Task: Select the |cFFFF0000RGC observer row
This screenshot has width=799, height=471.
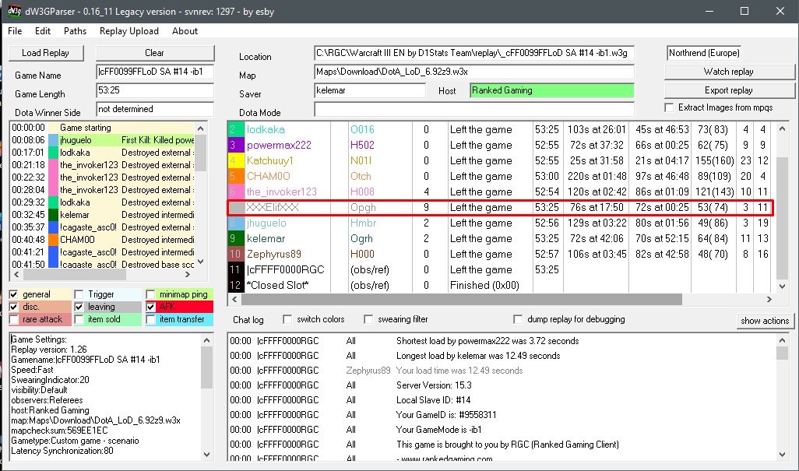Action: click(501, 270)
